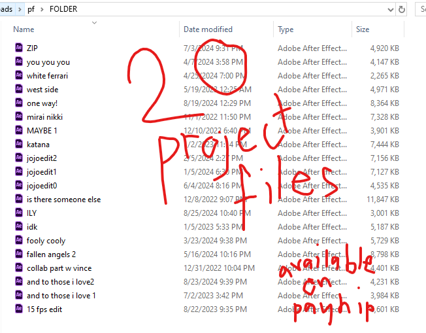This screenshot has width=426, height=333.
Task: Navigate to the pf breadcrumb folder
Action: click(31, 10)
